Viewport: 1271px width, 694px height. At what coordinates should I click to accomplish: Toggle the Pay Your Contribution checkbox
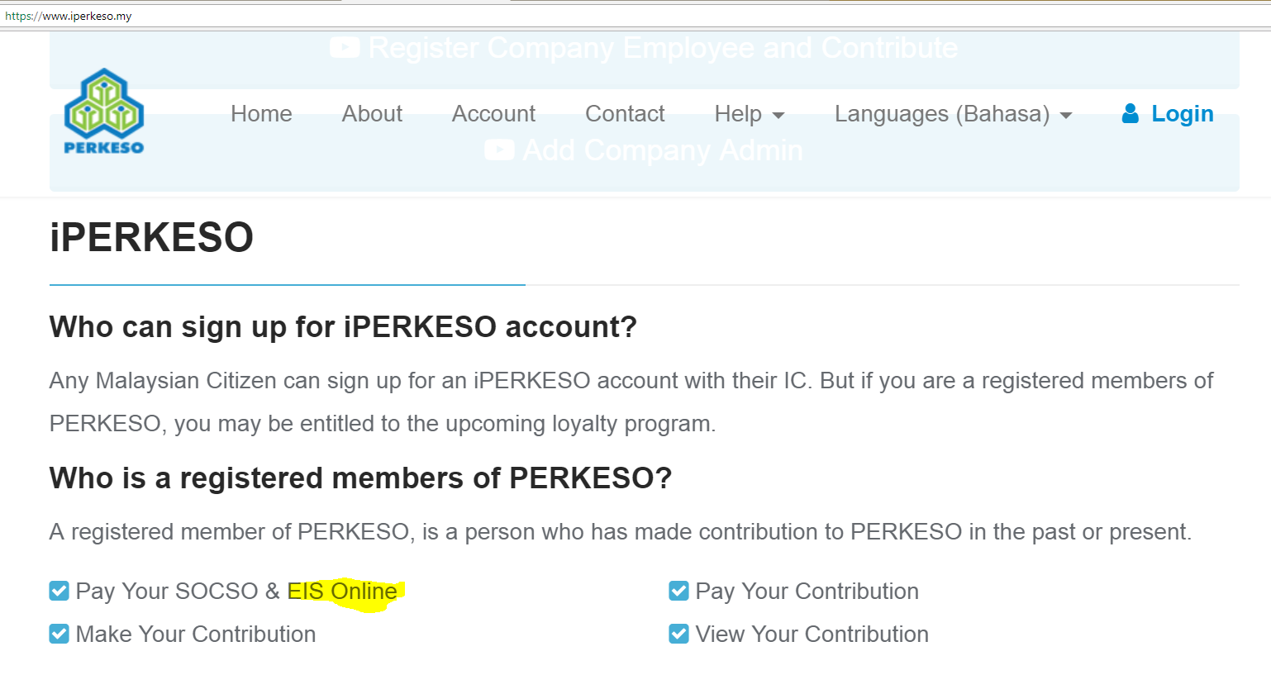point(678,591)
